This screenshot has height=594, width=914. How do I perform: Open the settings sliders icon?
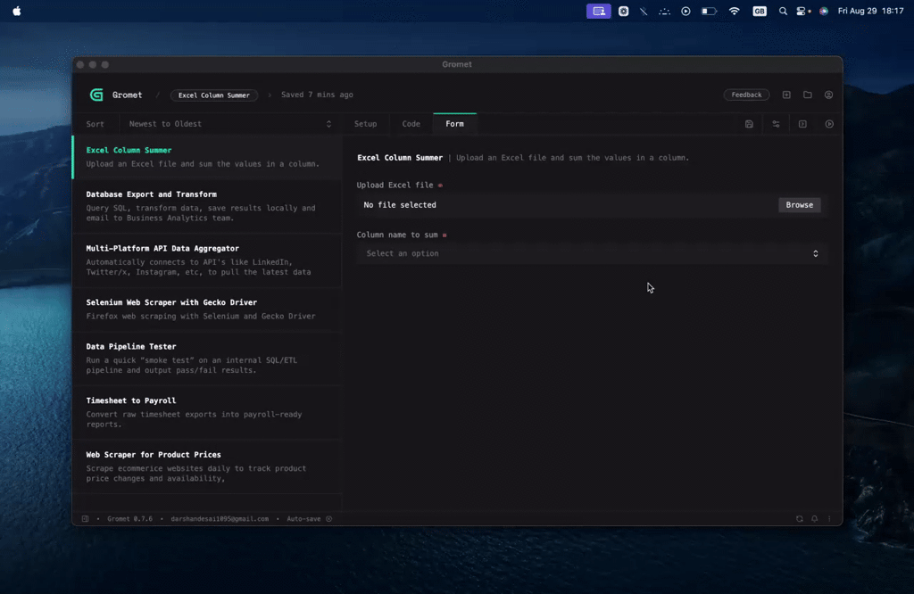(776, 124)
